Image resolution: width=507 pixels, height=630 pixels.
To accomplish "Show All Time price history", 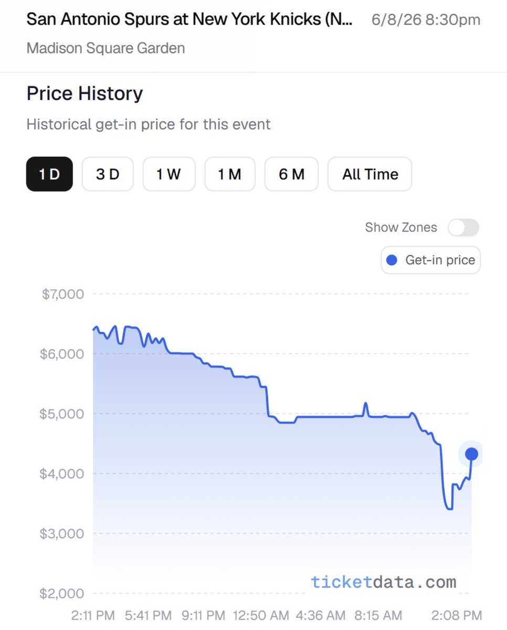I will pyautogui.click(x=370, y=174).
